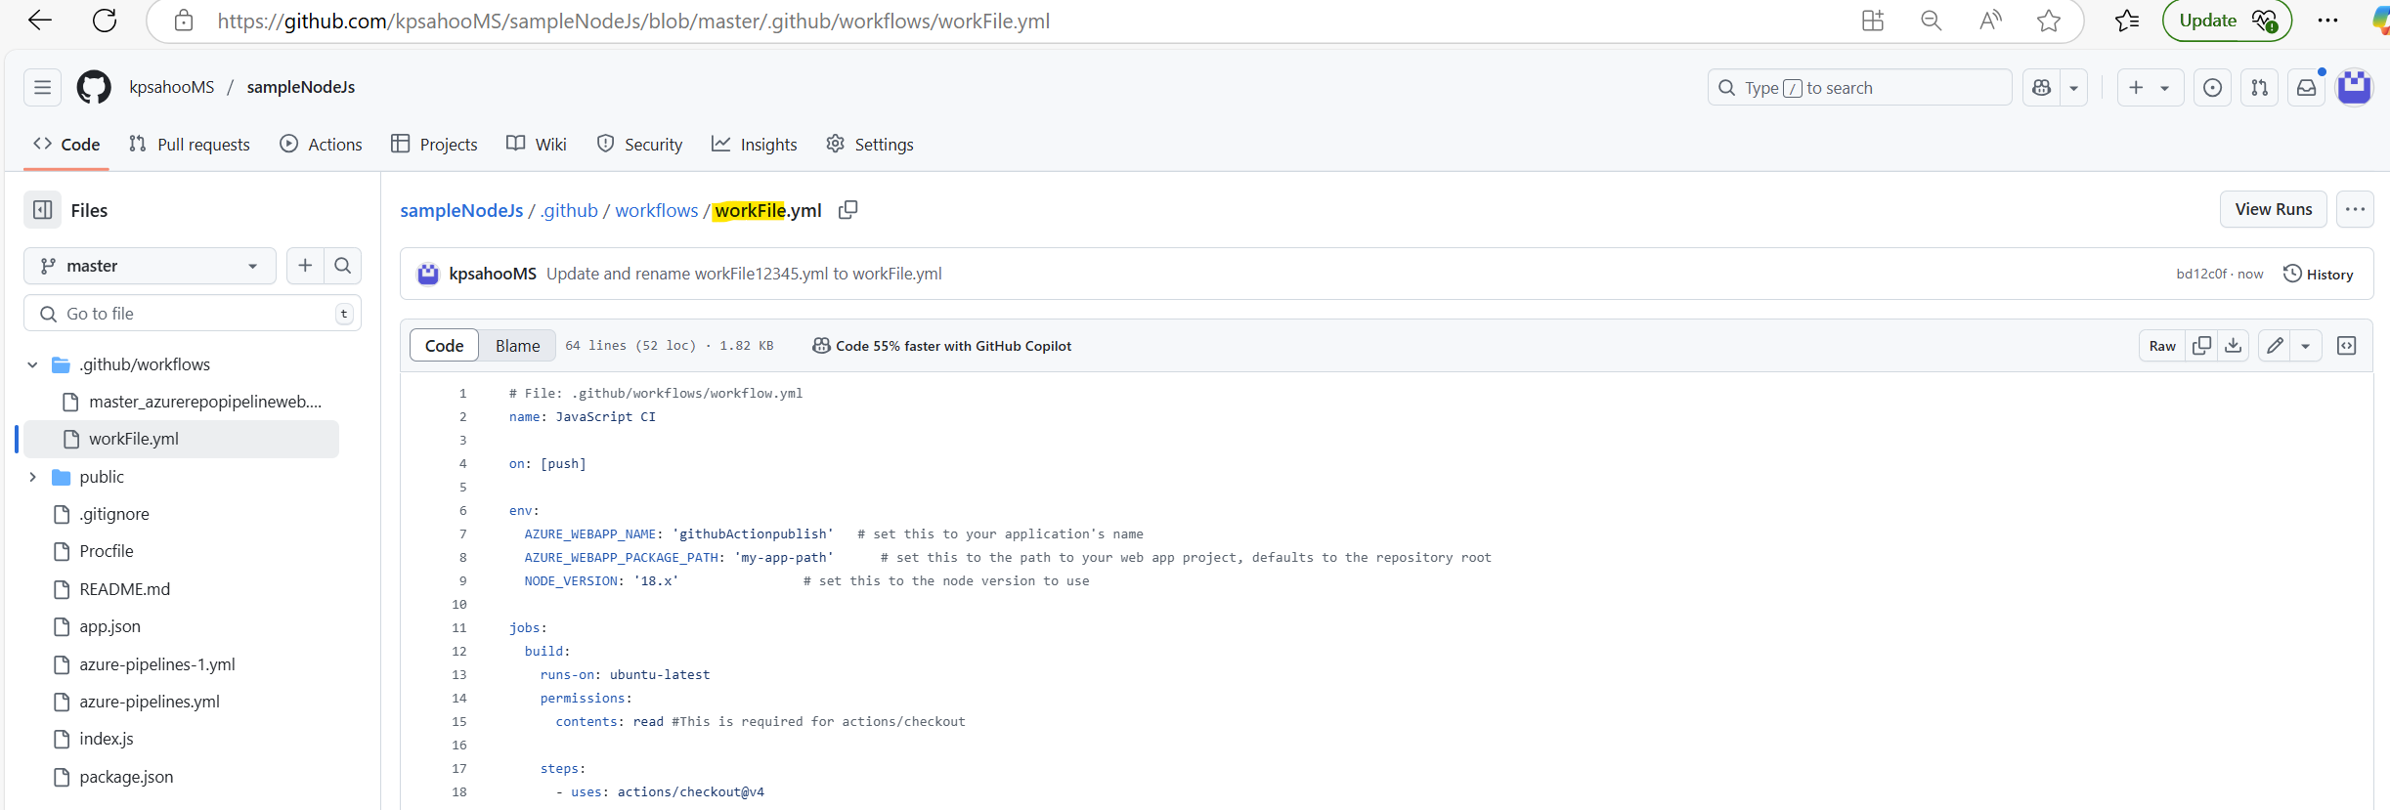Open the favorites list icon
Screen dimensions: 2390x810
tap(2127, 21)
